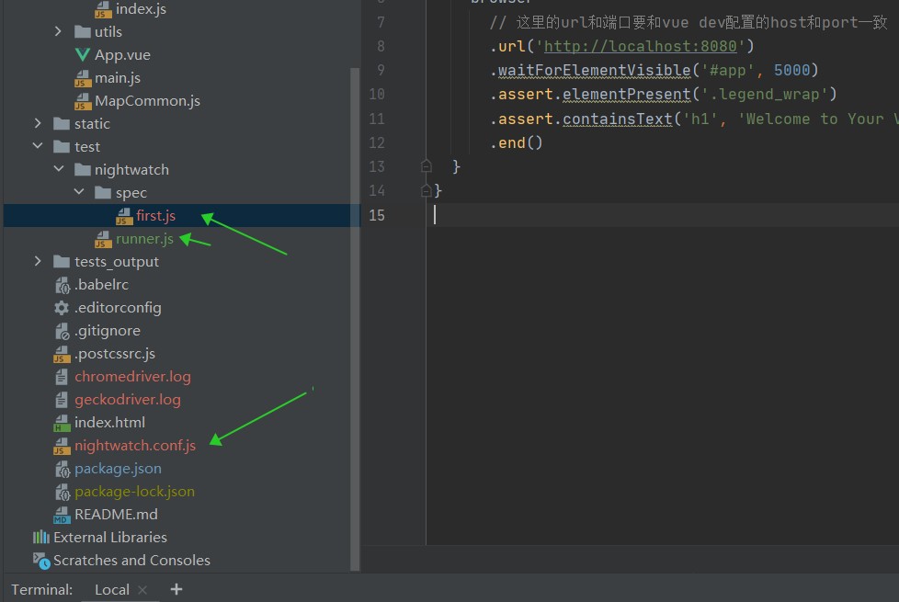
Task: Click the README.md markdown icon
Action: (x=62, y=515)
